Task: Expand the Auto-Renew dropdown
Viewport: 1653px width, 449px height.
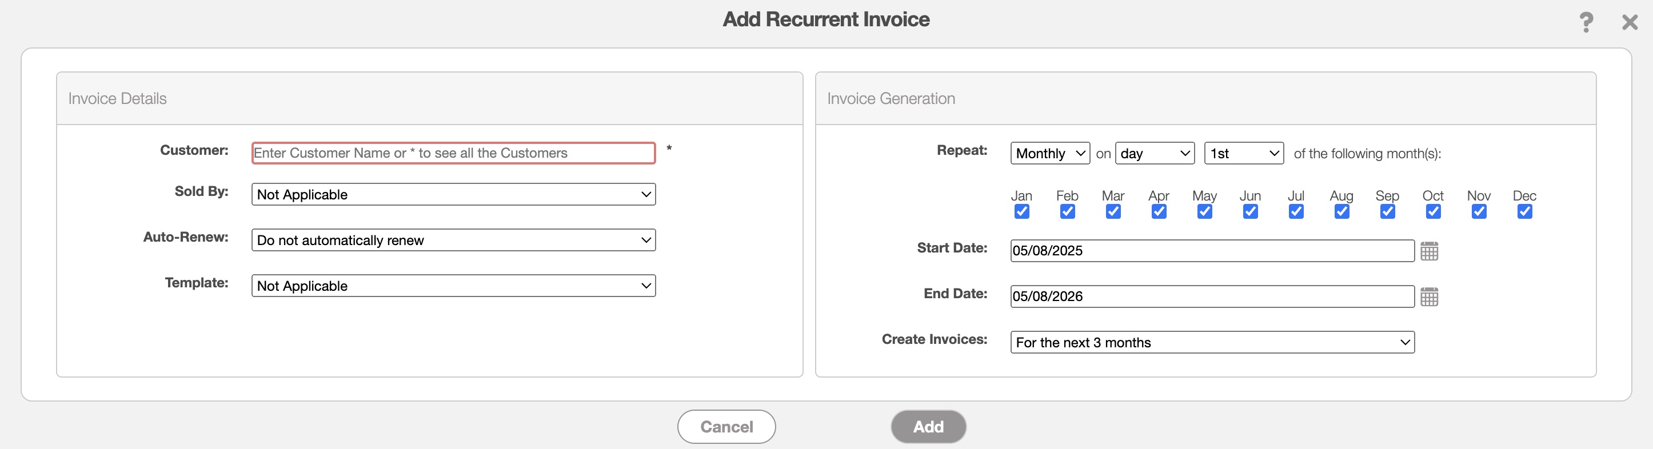Action: 453,240
